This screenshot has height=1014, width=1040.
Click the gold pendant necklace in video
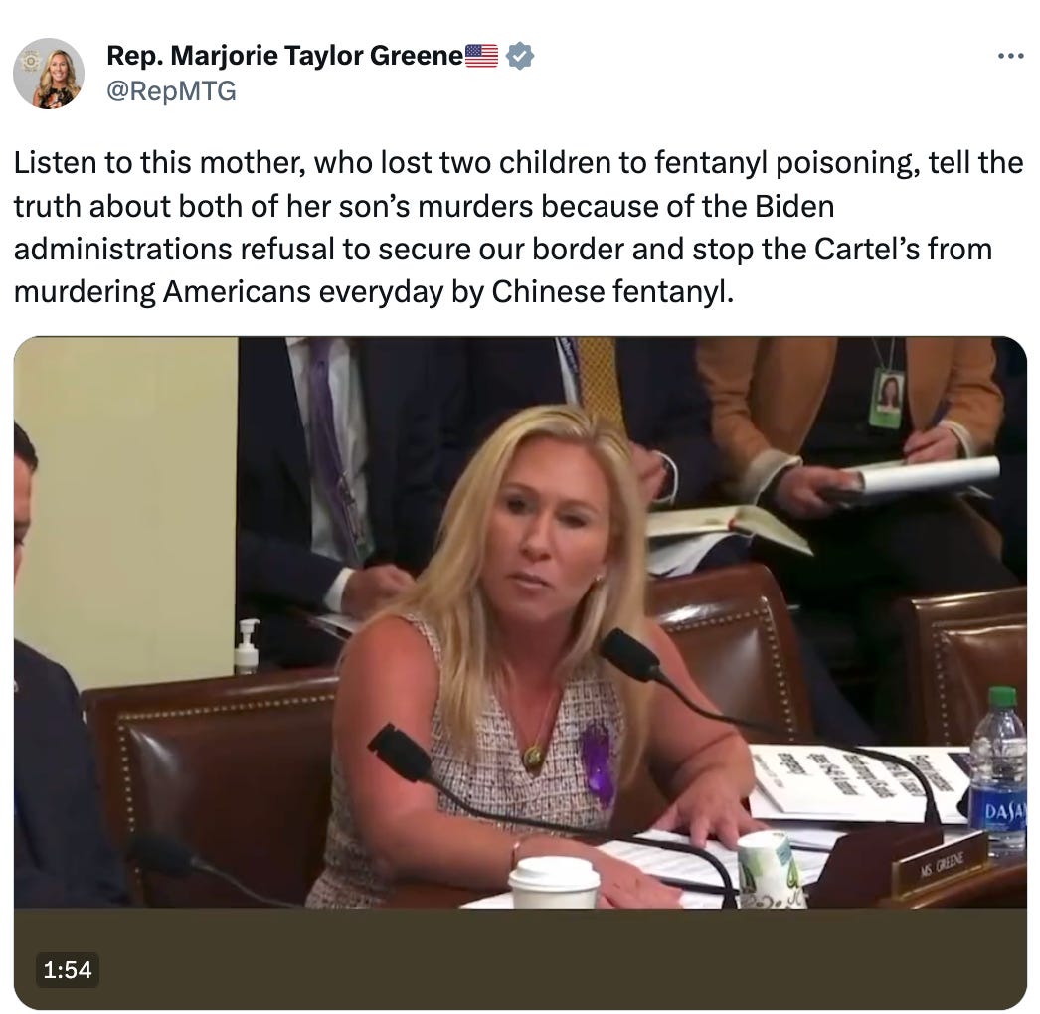[x=533, y=756]
